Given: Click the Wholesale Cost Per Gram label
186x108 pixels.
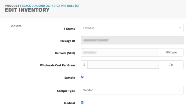Looking at the screenshot, I should tap(57, 65).
